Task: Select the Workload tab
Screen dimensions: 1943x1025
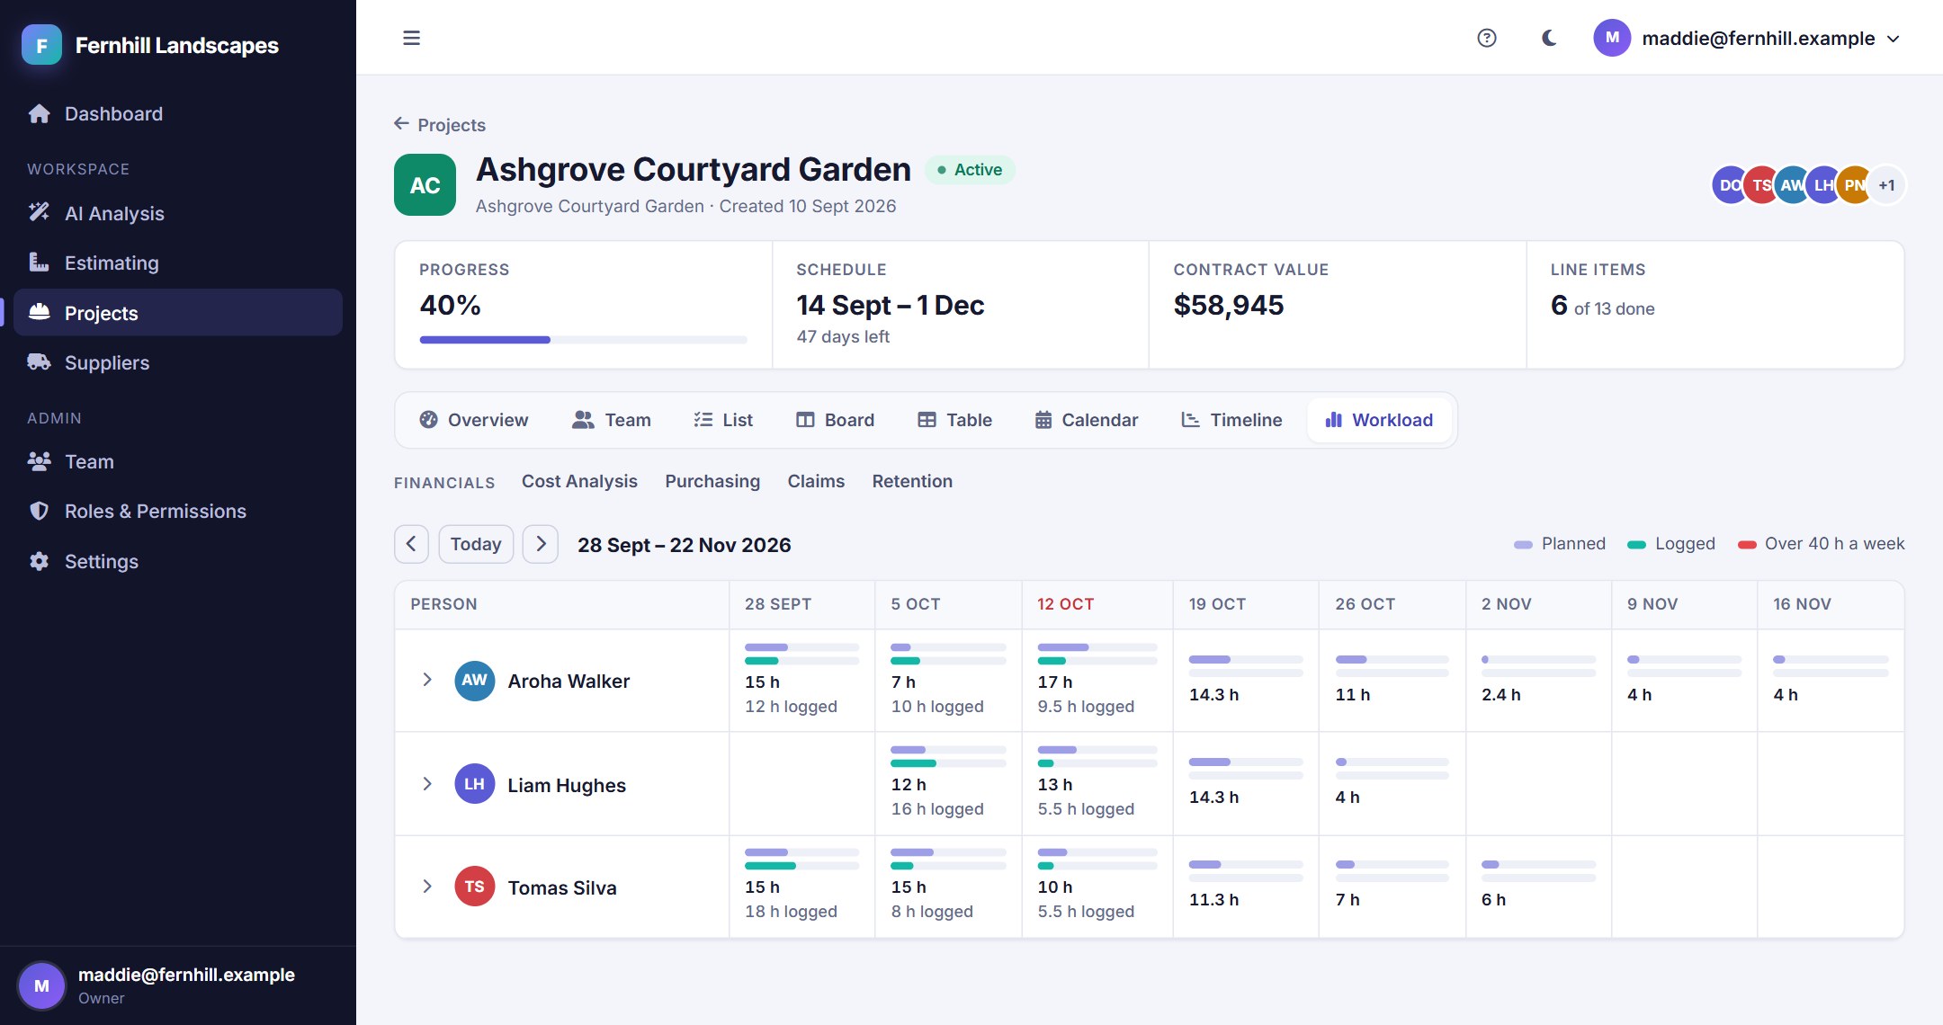Action: (1379, 420)
